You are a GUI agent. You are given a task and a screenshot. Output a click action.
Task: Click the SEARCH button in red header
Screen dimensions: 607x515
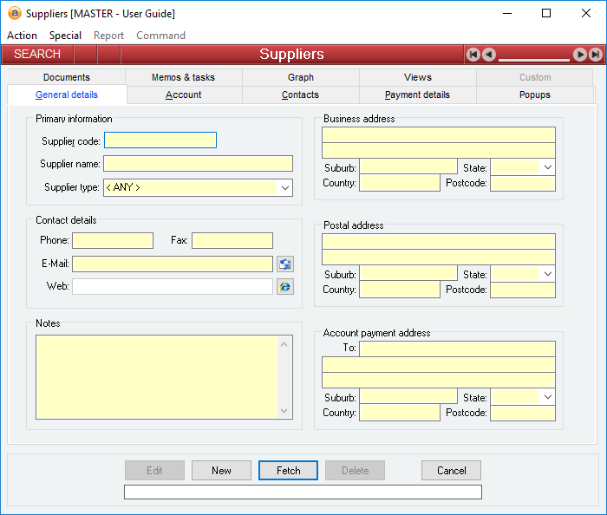[x=37, y=55]
